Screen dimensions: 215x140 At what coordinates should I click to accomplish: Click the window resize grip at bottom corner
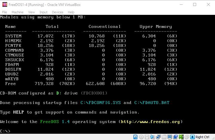(x=213, y=138)
